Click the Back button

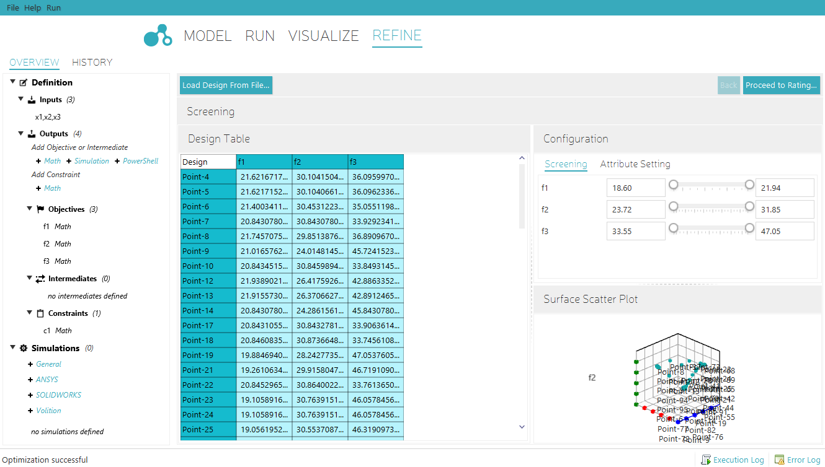coord(729,85)
